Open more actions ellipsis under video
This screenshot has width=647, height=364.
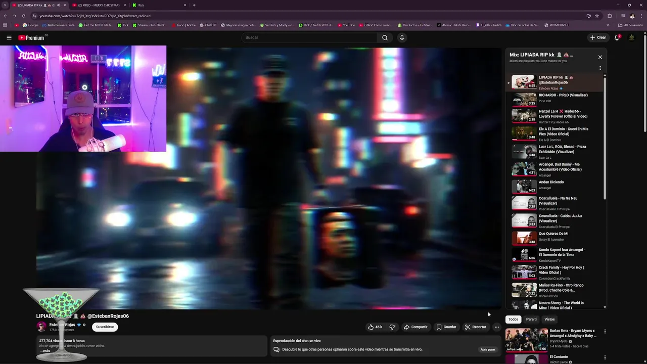496,327
